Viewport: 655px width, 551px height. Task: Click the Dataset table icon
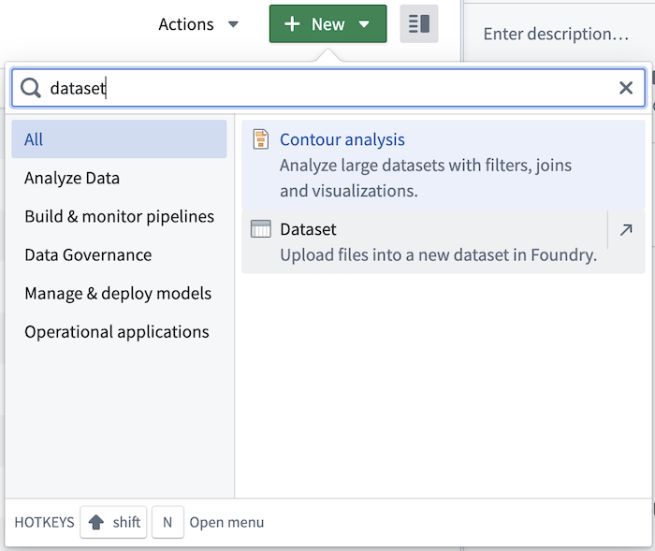tap(261, 229)
